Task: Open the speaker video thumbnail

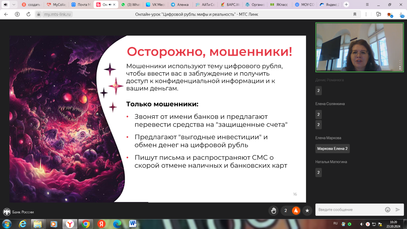Action: click(360, 47)
